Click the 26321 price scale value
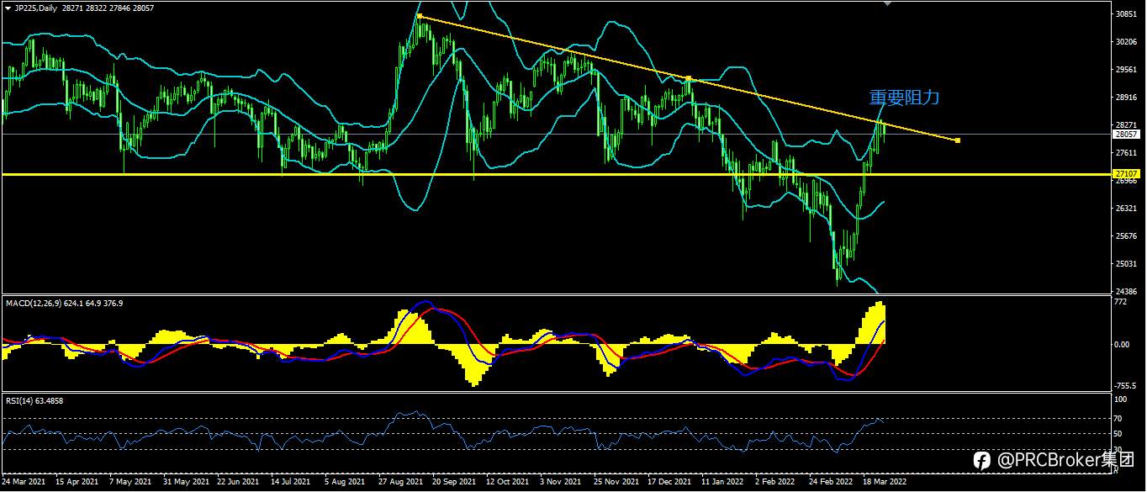This screenshot has width=1147, height=492. click(x=1126, y=208)
